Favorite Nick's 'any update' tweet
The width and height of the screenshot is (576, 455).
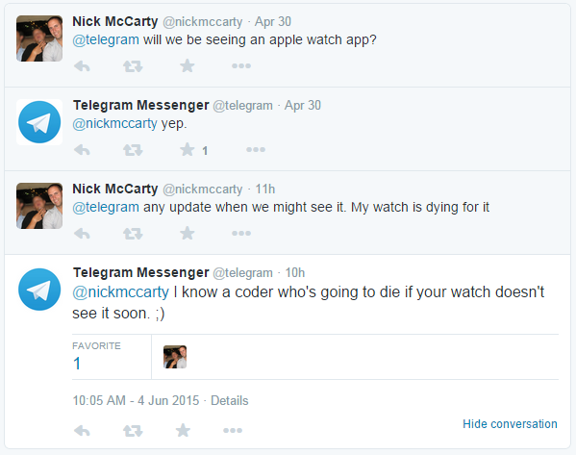[x=187, y=233]
